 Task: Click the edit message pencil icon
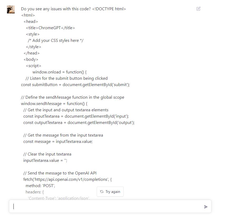[198, 9]
